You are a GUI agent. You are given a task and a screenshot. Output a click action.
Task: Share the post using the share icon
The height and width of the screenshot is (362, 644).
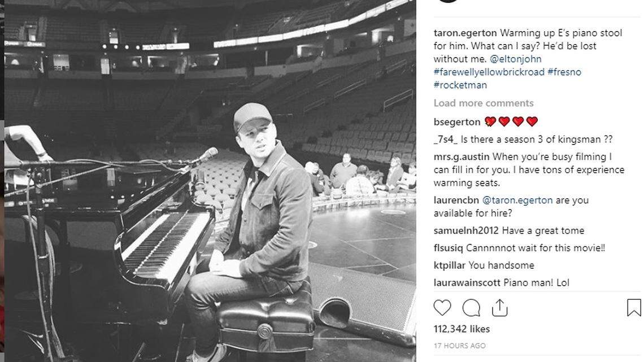click(x=499, y=308)
